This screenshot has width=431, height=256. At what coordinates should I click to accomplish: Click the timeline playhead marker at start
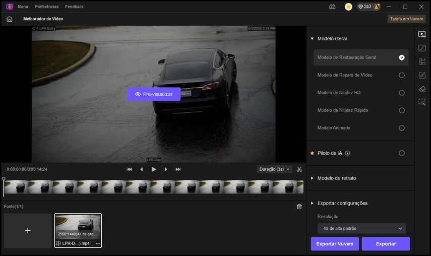coord(4,179)
